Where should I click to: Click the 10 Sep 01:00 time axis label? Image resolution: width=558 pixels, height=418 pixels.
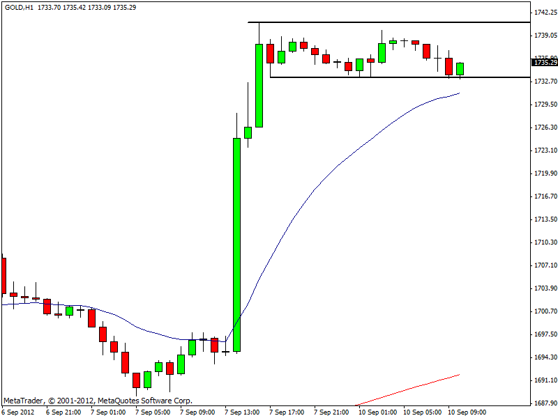coord(376,412)
